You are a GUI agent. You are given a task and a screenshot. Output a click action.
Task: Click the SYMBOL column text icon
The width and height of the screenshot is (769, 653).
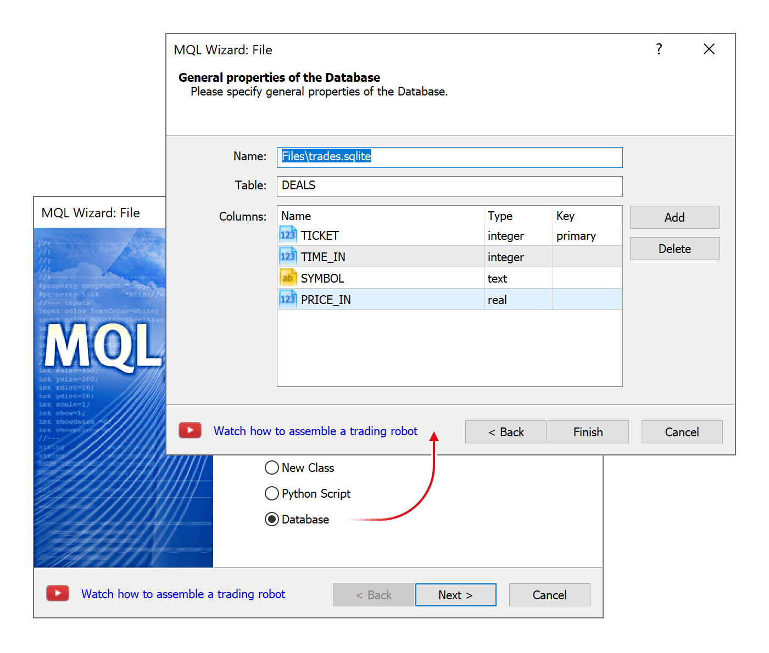click(x=288, y=278)
